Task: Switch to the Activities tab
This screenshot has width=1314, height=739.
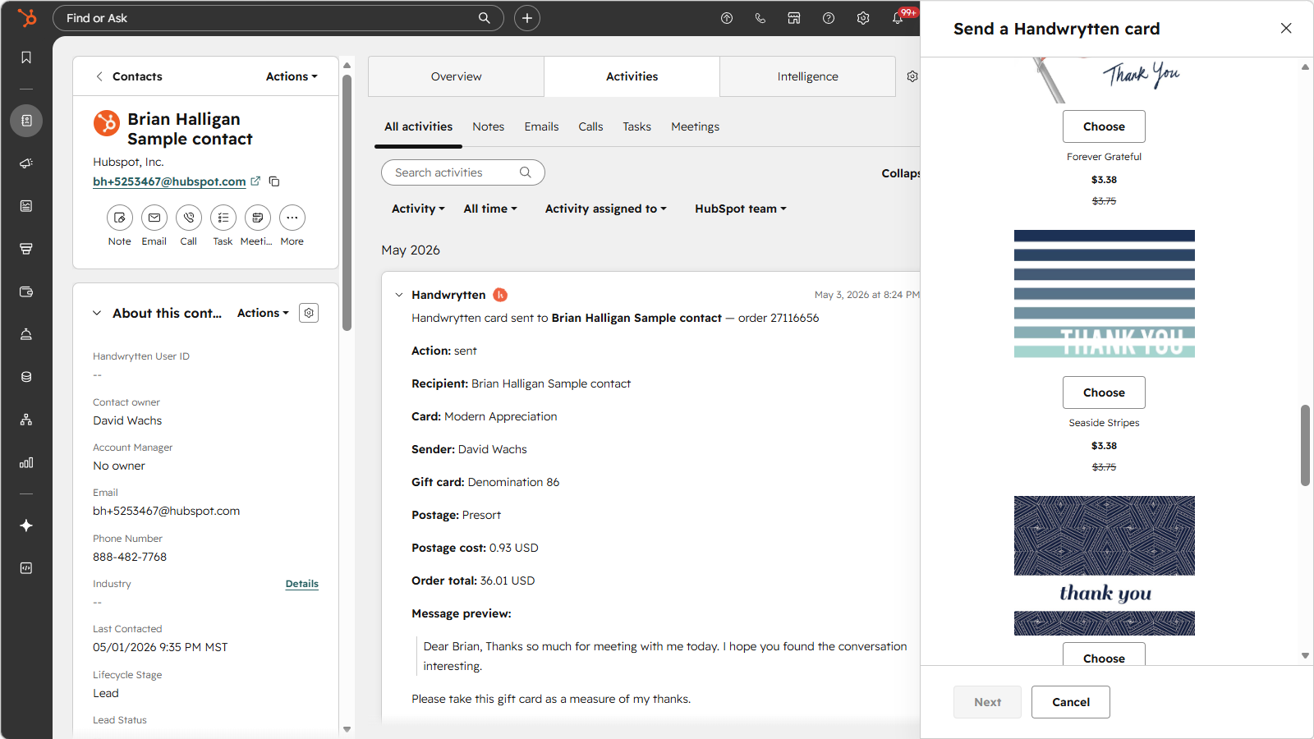Action: point(632,76)
